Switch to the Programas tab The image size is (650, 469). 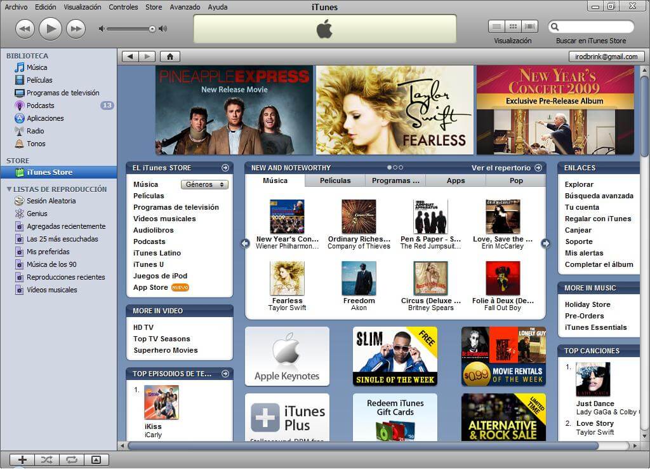[395, 180]
